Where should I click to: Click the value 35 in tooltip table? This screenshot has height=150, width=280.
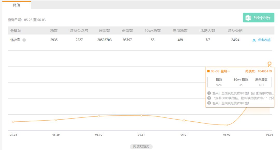tap(241, 85)
